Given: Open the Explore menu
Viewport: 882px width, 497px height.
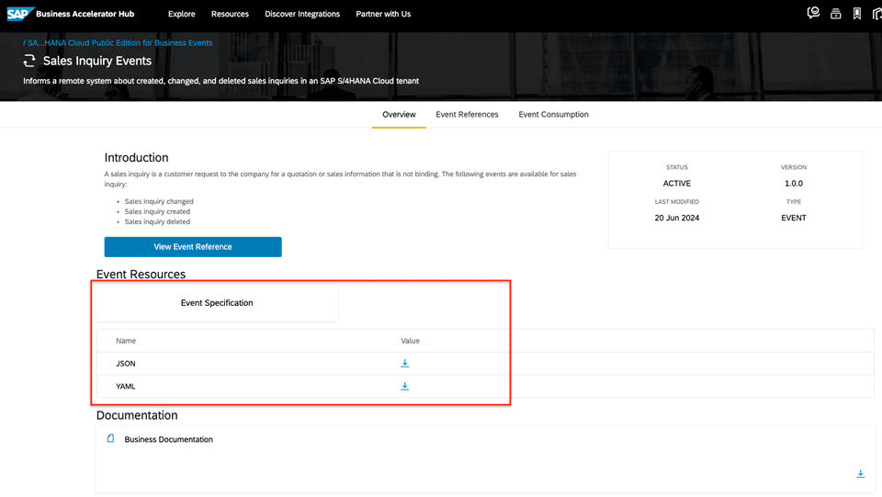Looking at the screenshot, I should click(182, 14).
